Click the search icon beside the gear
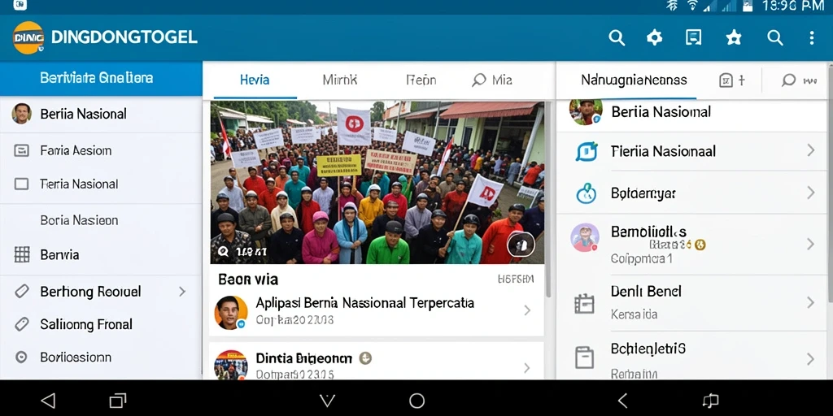 tap(617, 37)
